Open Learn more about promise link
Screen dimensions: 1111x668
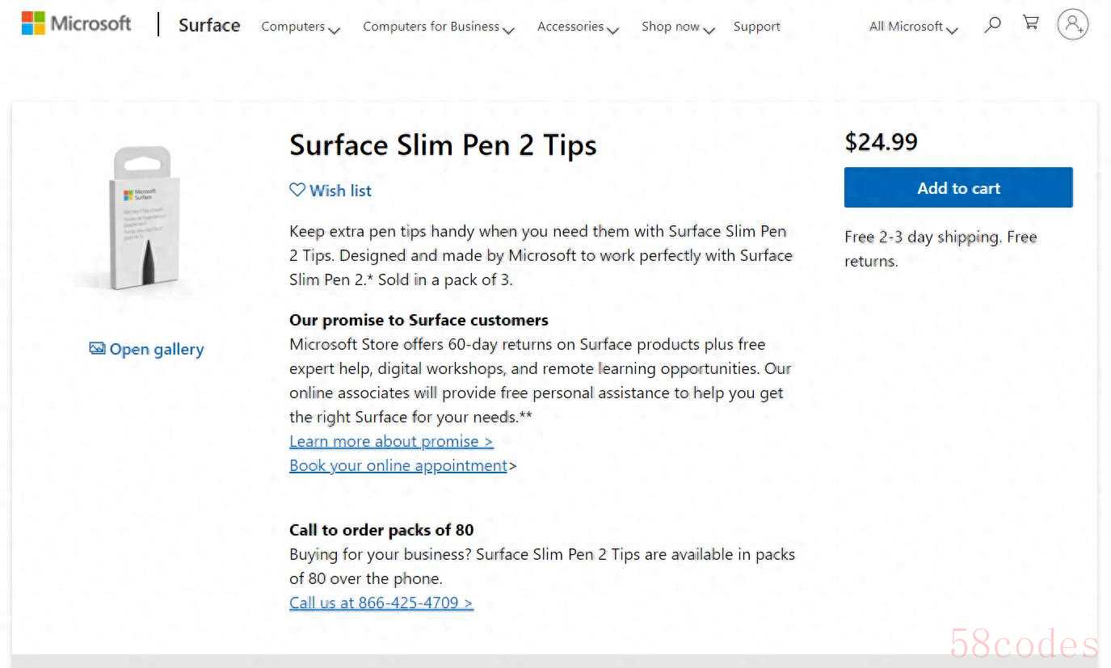391,441
